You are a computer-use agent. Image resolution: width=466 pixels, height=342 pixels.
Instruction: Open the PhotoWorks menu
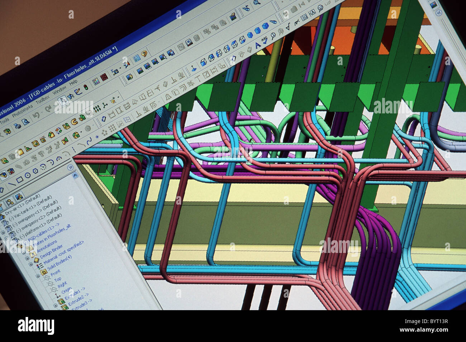(x=22, y=111)
